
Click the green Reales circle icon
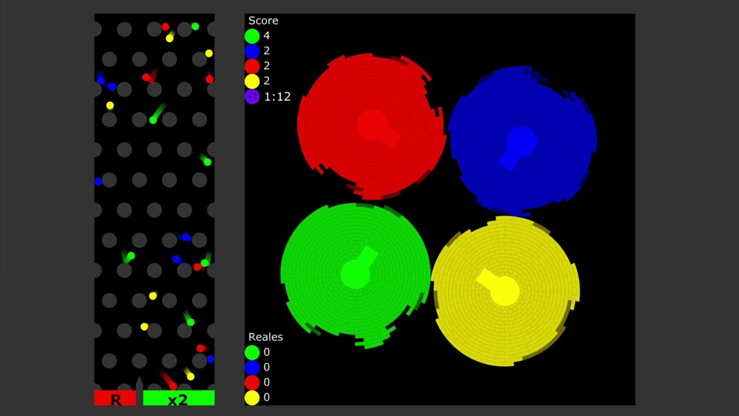click(252, 352)
